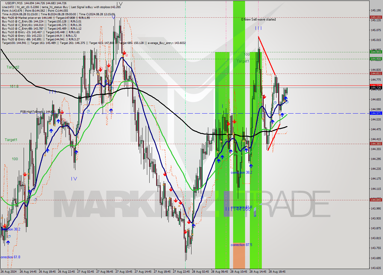Click the black 144.726 current price tag
This screenshot has height=275, width=383.
[376, 88]
